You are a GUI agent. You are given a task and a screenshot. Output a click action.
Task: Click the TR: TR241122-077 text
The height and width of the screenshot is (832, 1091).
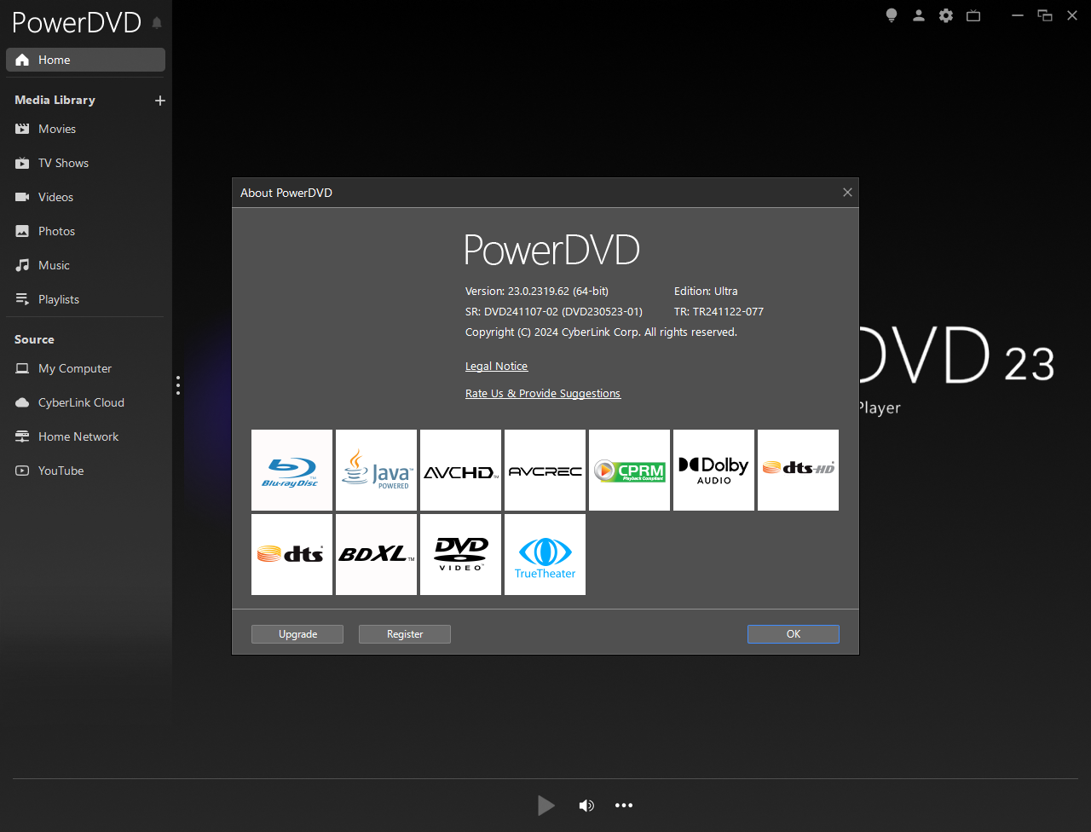click(719, 311)
